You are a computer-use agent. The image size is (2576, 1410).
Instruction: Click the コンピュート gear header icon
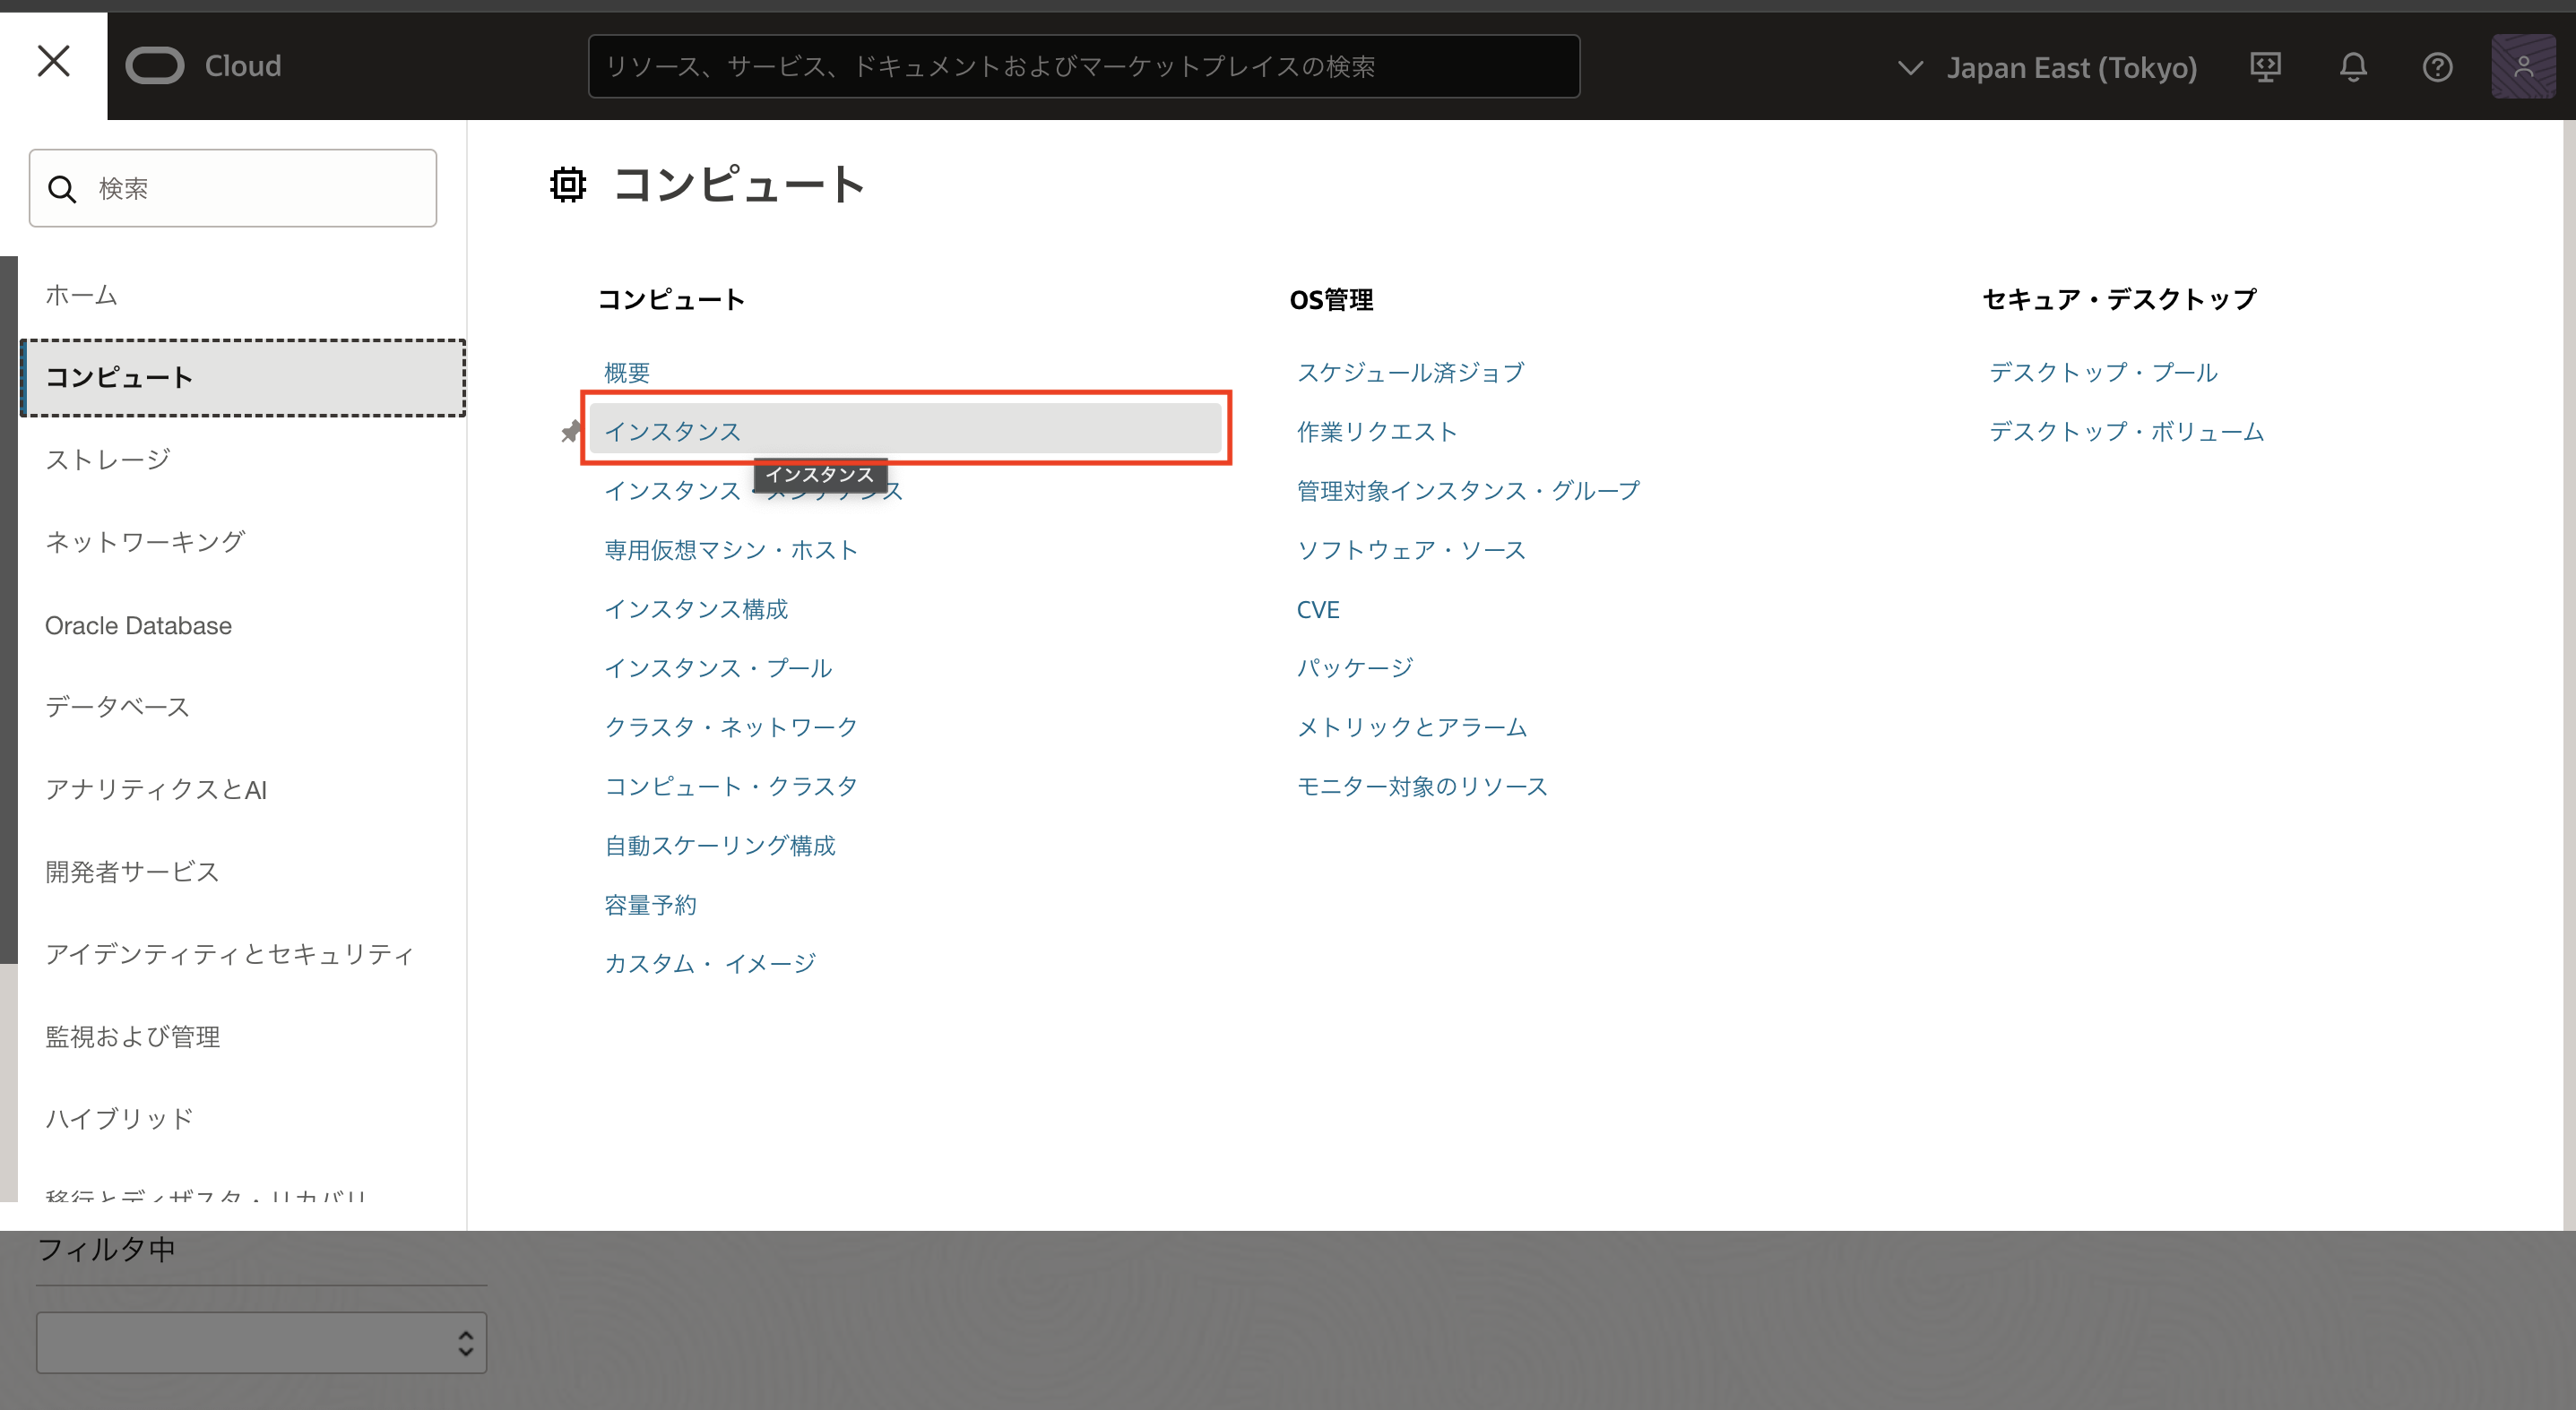click(568, 184)
